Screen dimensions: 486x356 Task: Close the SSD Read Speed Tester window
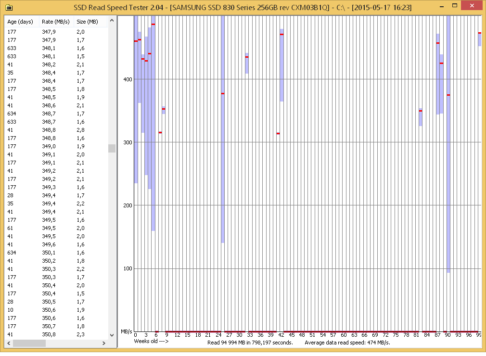[472, 6]
